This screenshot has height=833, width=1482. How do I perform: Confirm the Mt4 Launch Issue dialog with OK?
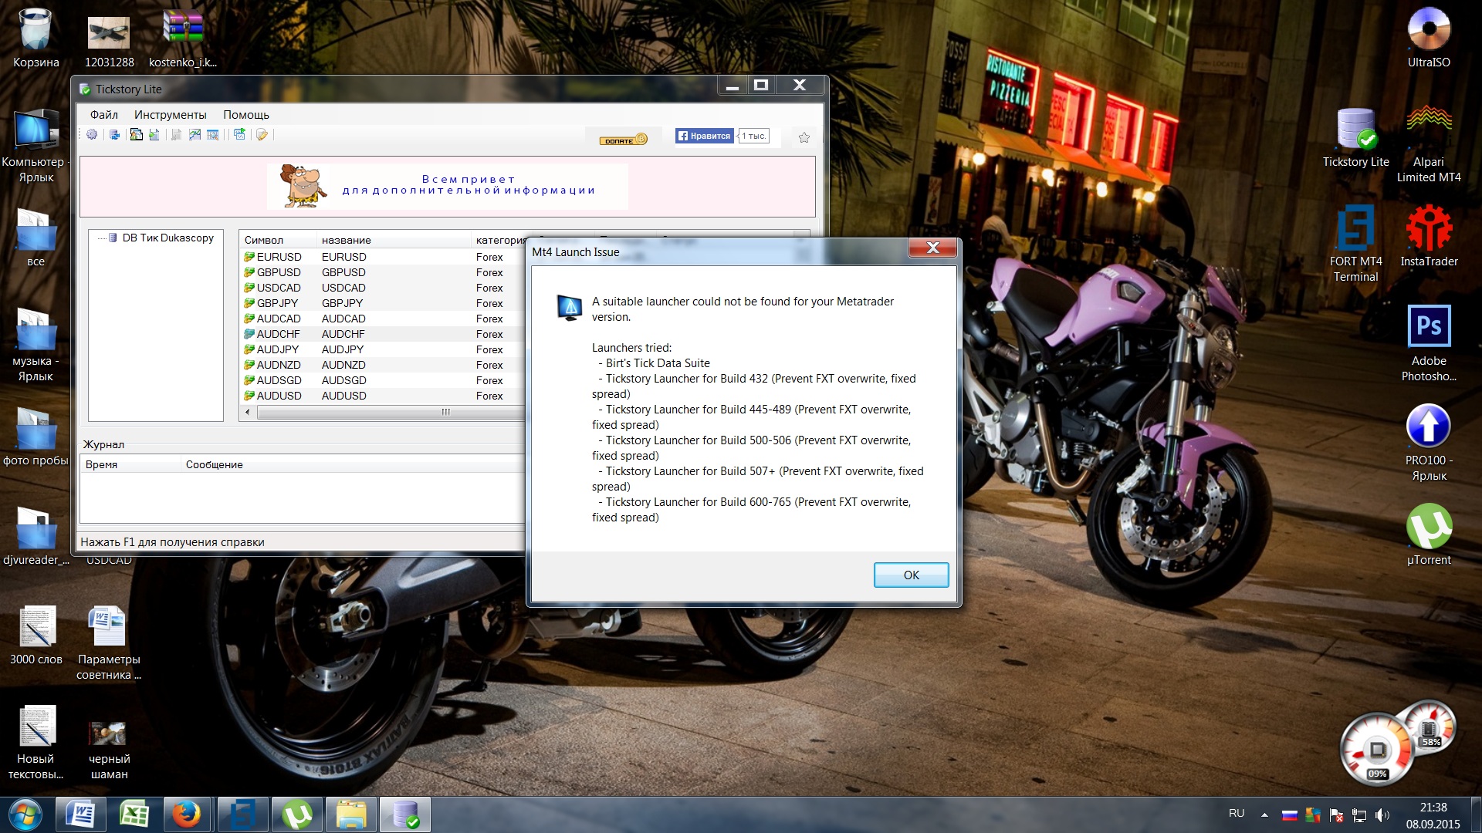pyautogui.click(x=911, y=575)
